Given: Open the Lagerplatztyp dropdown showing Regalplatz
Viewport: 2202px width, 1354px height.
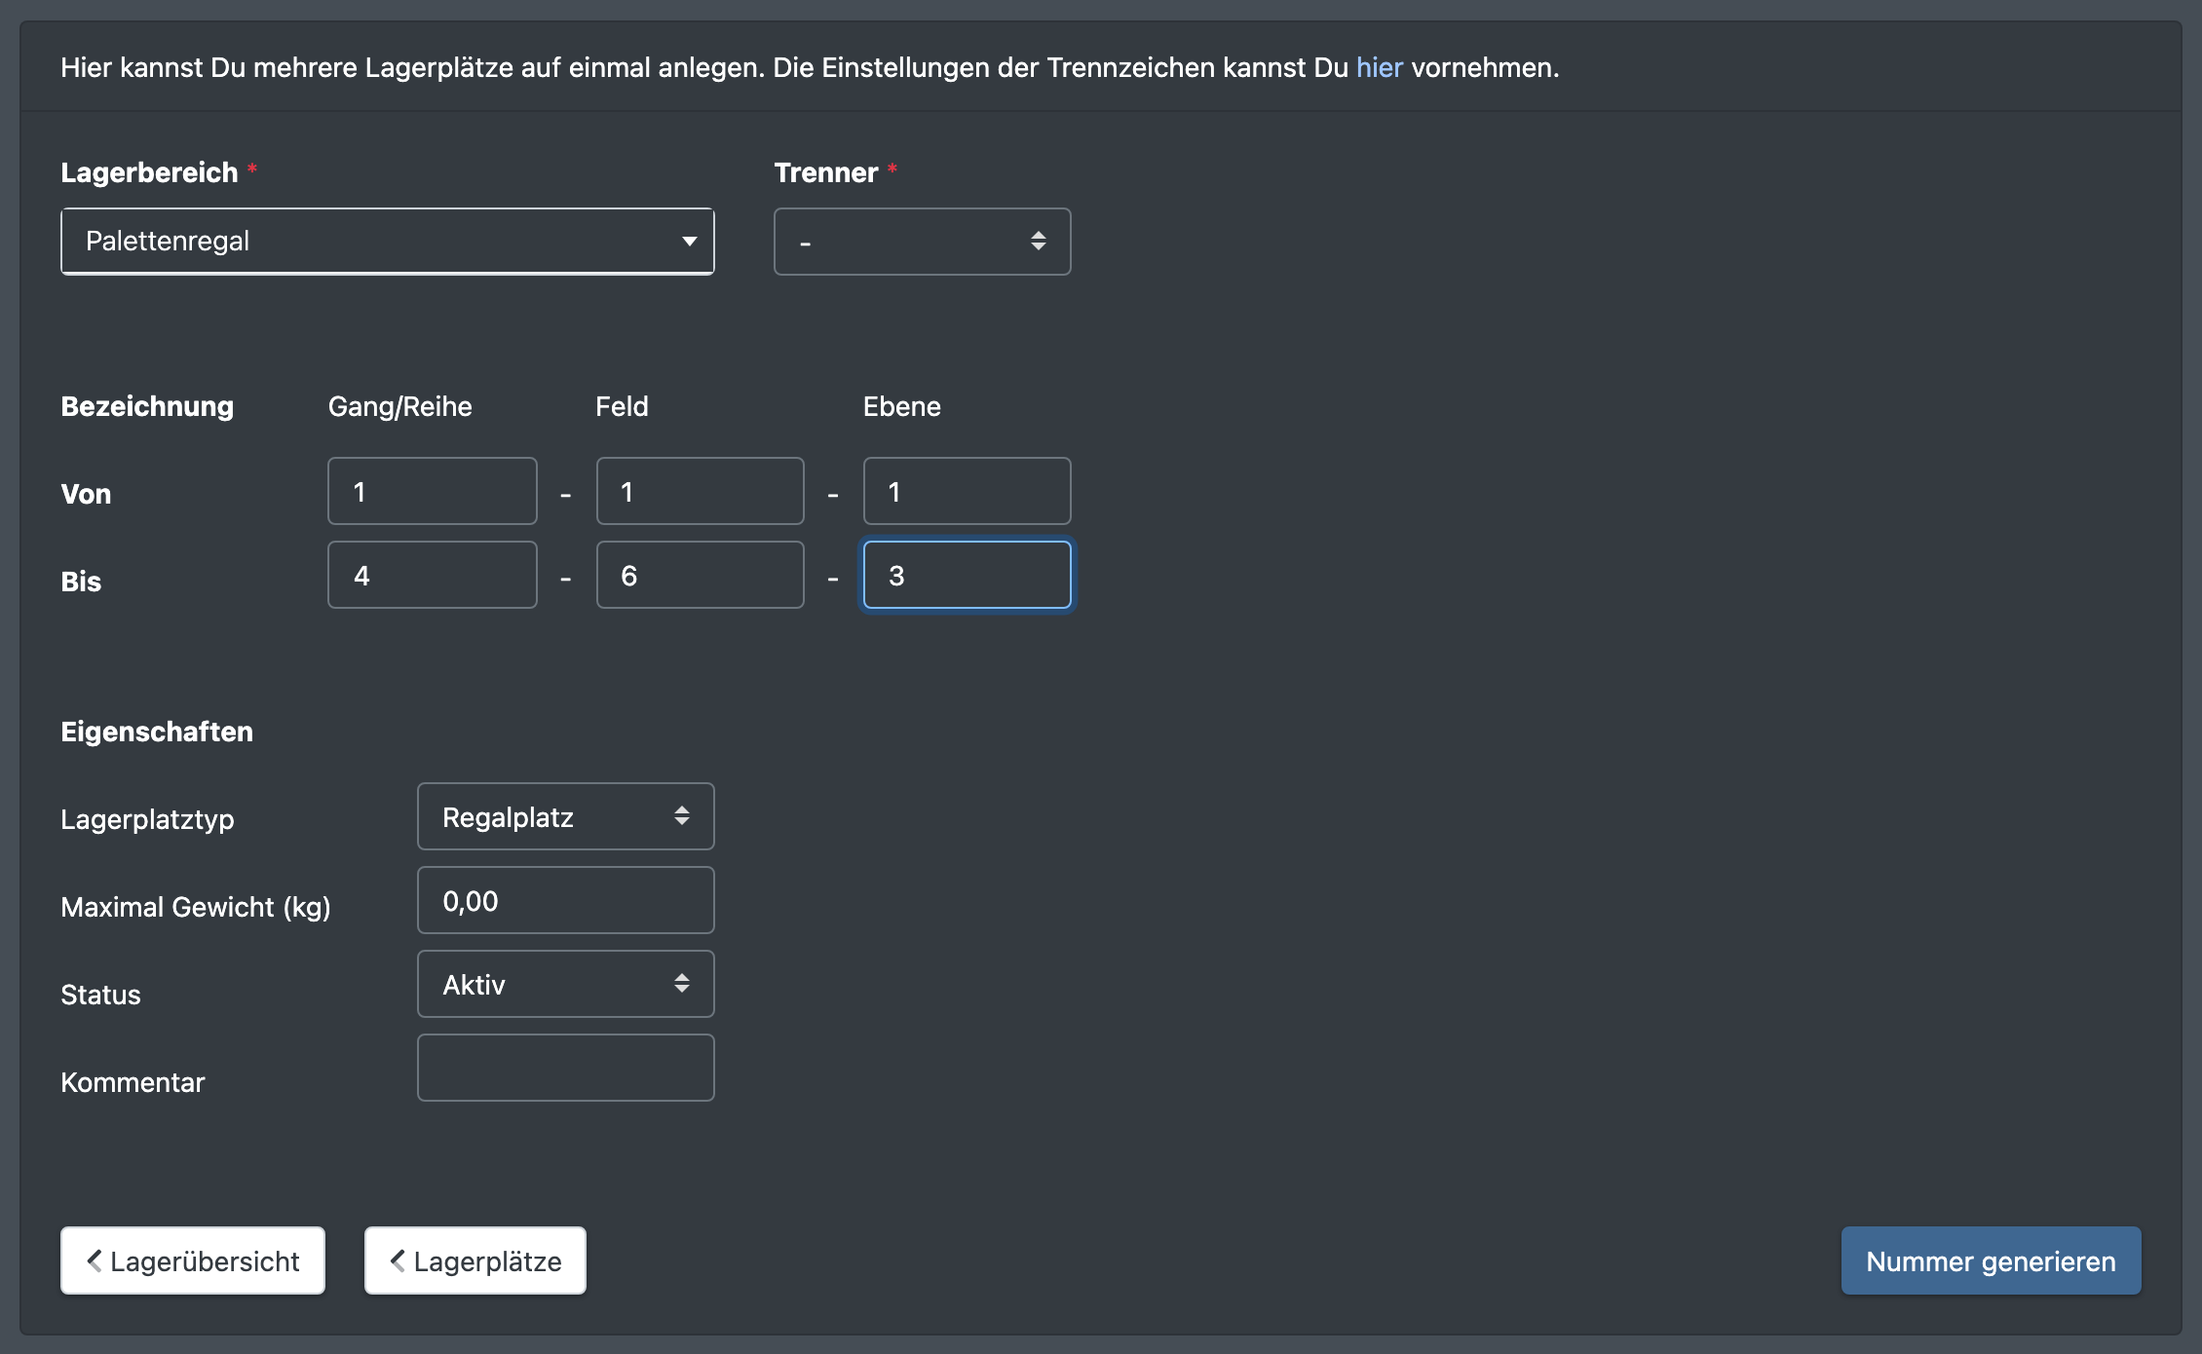Looking at the screenshot, I should click(565, 816).
